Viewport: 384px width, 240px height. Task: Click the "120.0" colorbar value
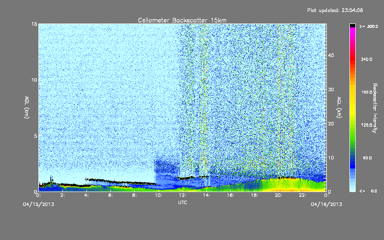(367, 125)
